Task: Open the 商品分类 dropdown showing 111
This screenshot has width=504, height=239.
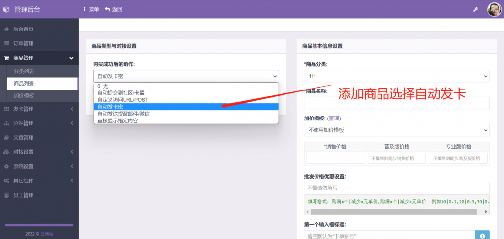Action: point(397,76)
